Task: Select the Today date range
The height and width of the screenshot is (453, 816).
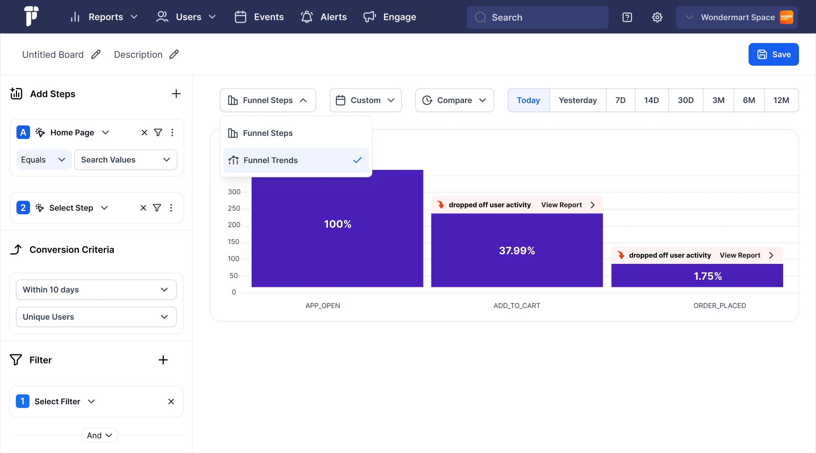Action: point(528,100)
